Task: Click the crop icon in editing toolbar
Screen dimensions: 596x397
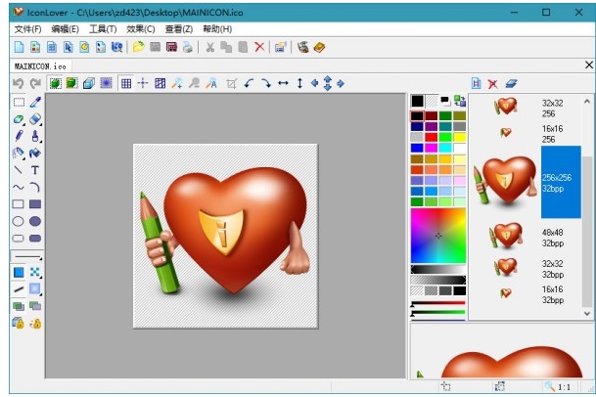Action: click(232, 83)
